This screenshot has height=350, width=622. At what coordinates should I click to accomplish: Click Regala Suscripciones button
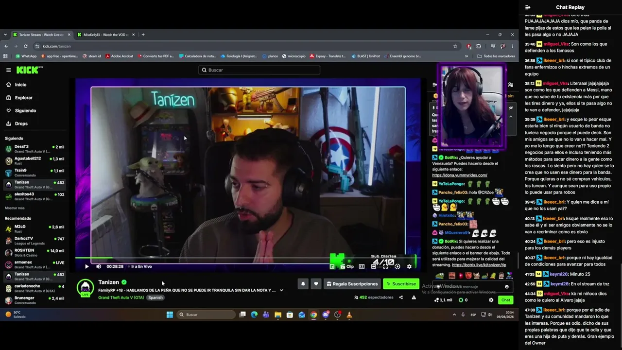[x=352, y=284]
